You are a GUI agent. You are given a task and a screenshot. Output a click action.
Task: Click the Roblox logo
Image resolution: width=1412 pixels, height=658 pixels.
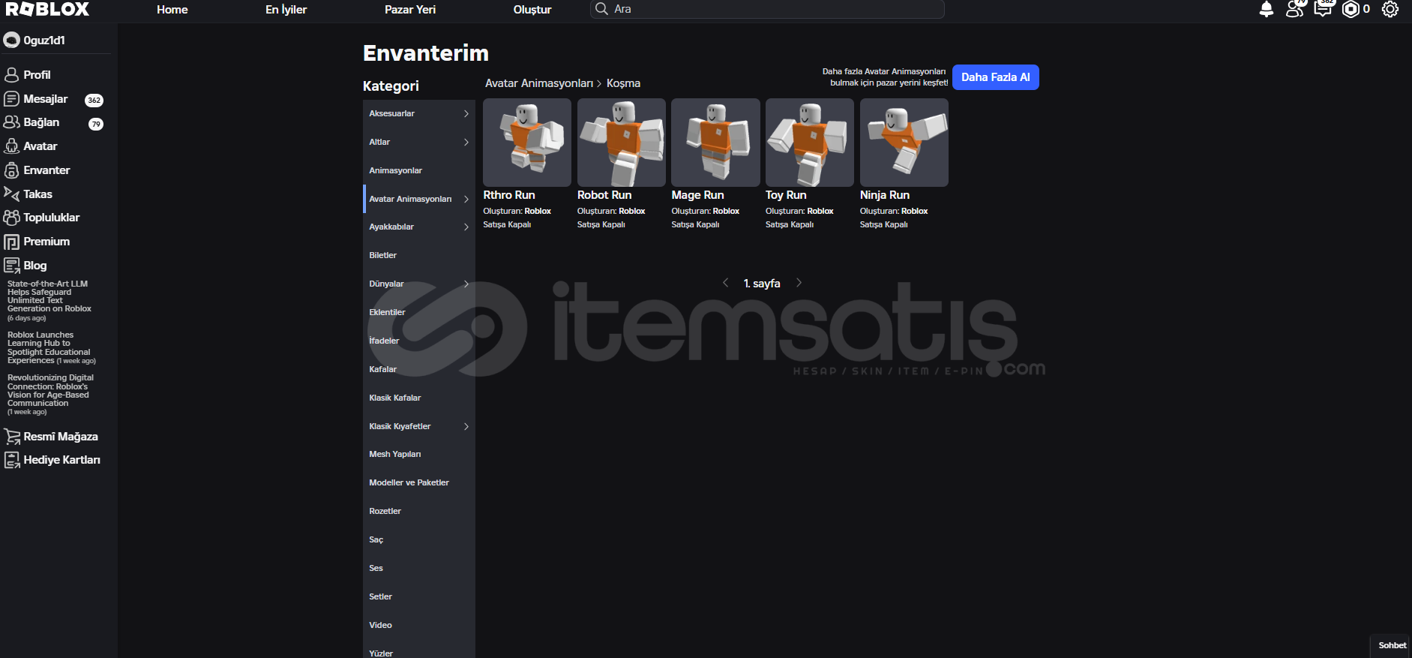tap(47, 9)
